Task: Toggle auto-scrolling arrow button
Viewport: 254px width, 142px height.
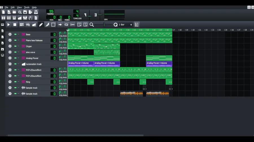Action: coord(60,25)
